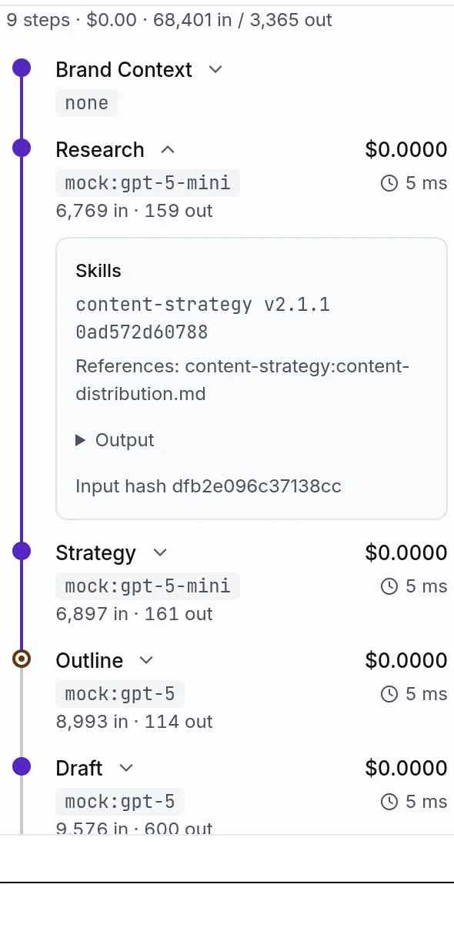The image size is (454, 931).
Task: Expand the Brand Context chevron
Action: point(215,69)
